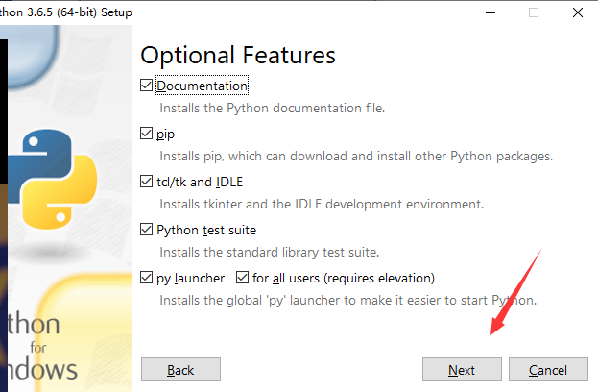Click text 'Installs tkinter and the IDLE development environment.'
Screen dimensions: 598x392
[x=322, y=205]
